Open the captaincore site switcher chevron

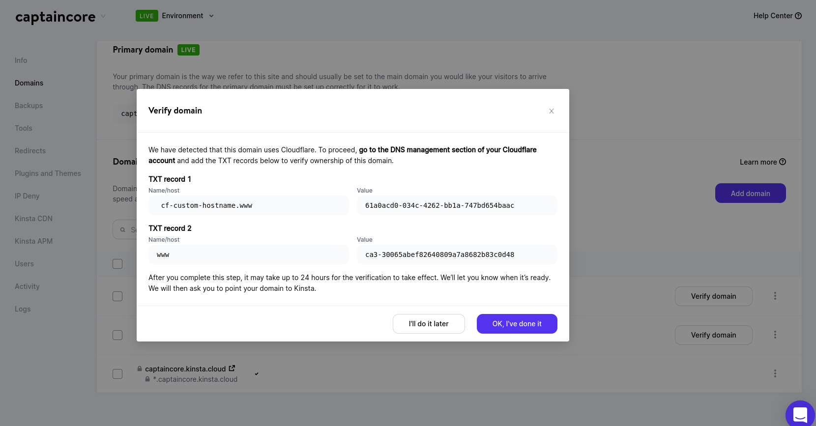click(103, 16)
